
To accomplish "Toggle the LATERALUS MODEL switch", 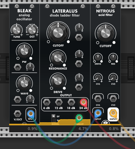I will [x=53, y=118].
